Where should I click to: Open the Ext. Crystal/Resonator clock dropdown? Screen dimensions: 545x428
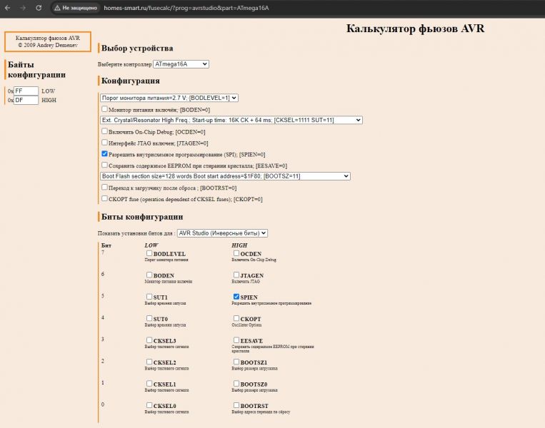pos(231,120)
